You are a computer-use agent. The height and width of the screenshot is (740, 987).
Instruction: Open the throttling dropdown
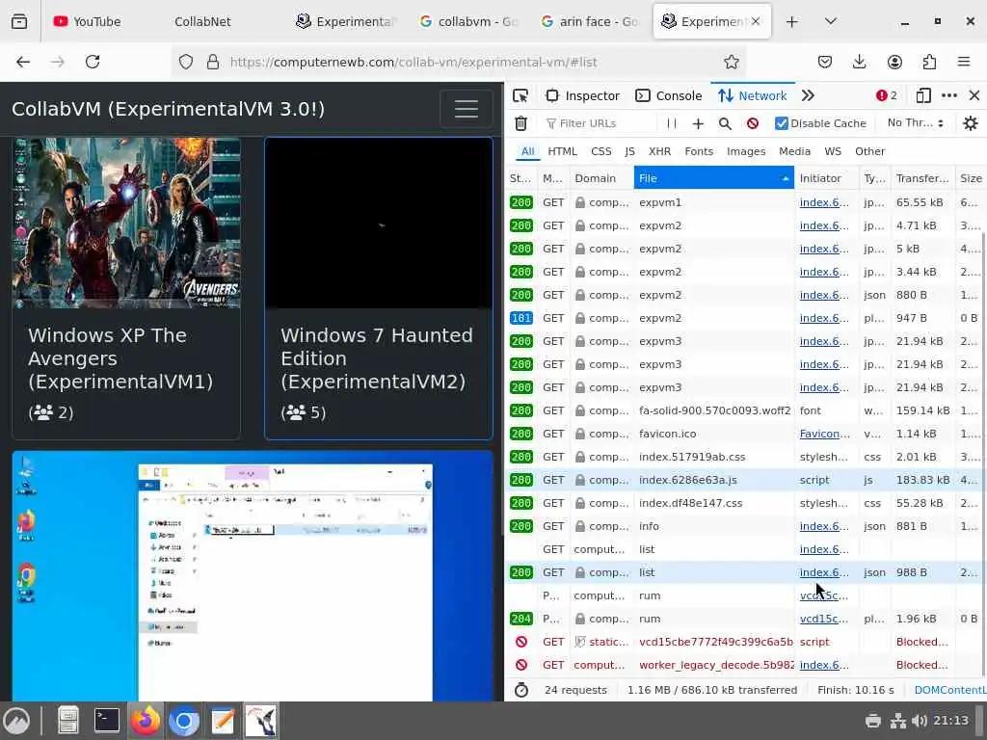pos(916,122)
